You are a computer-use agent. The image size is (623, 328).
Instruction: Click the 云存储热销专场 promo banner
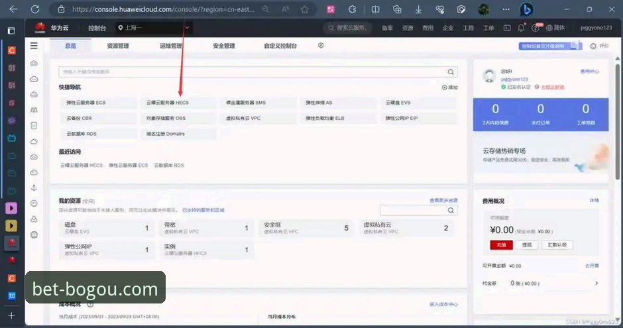click(541, 156)
